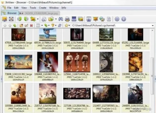The width and height of the screenshot is (156, 113).
Task: Click file name 47816_1279818449_large
Action: click(18, 43)
